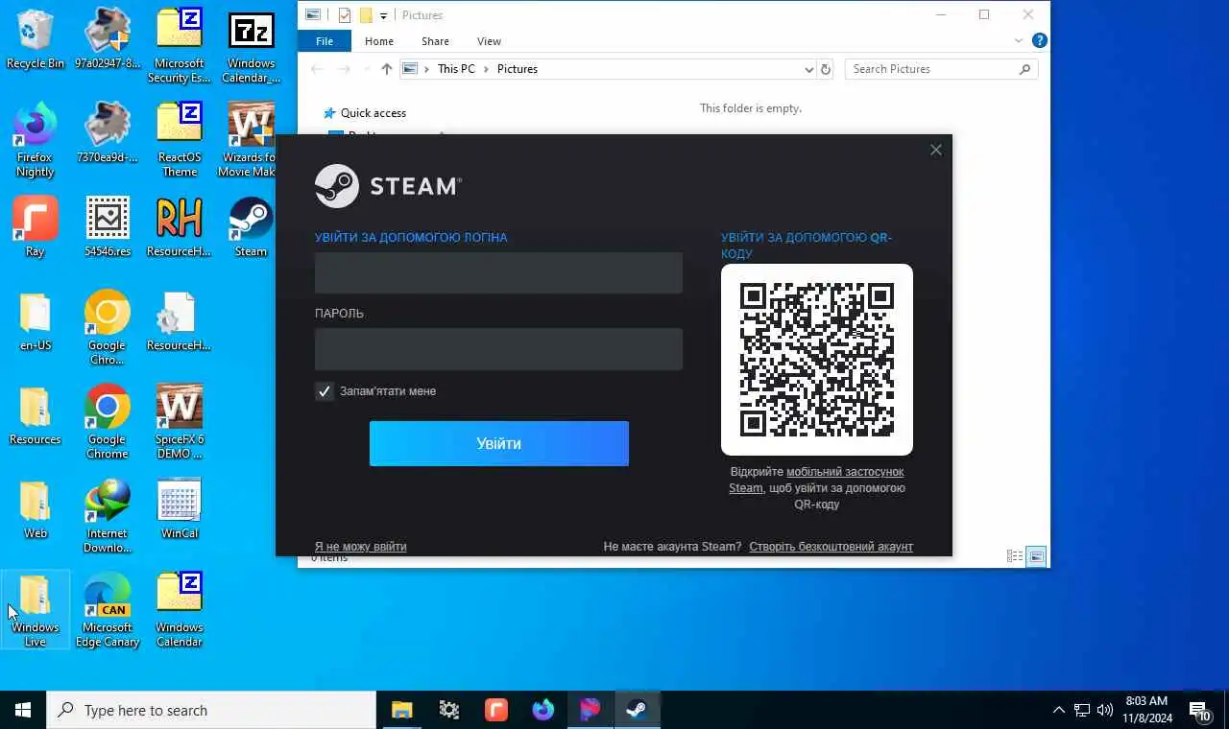This screenshot has width=1229, height=729.
Task: Open Explorer help question mark icon
Action: pyautogui.click(x=1039, y=41)
